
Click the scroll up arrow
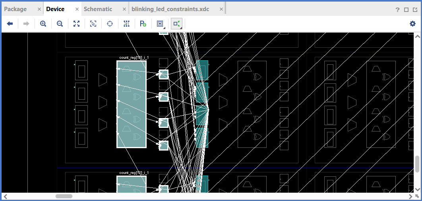417,36
